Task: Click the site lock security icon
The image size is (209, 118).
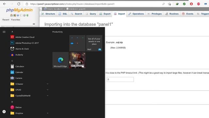Action: click(27, 4)
